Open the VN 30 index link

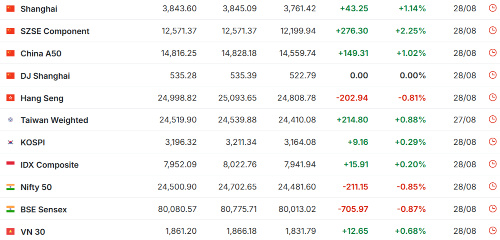tap(33, 232)
